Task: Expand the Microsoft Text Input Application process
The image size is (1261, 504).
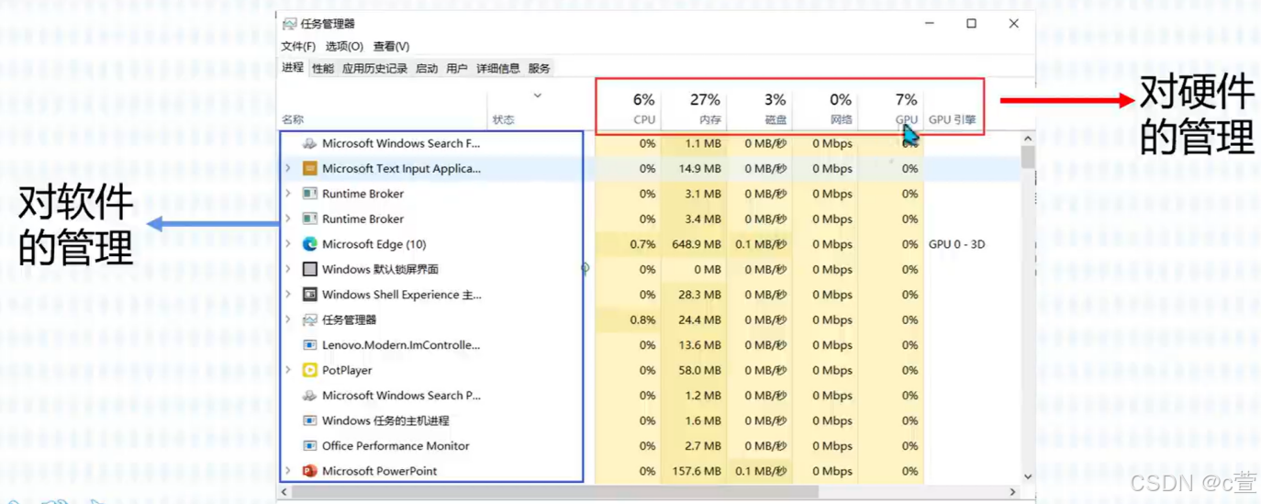Action: (x=288, y=169)
